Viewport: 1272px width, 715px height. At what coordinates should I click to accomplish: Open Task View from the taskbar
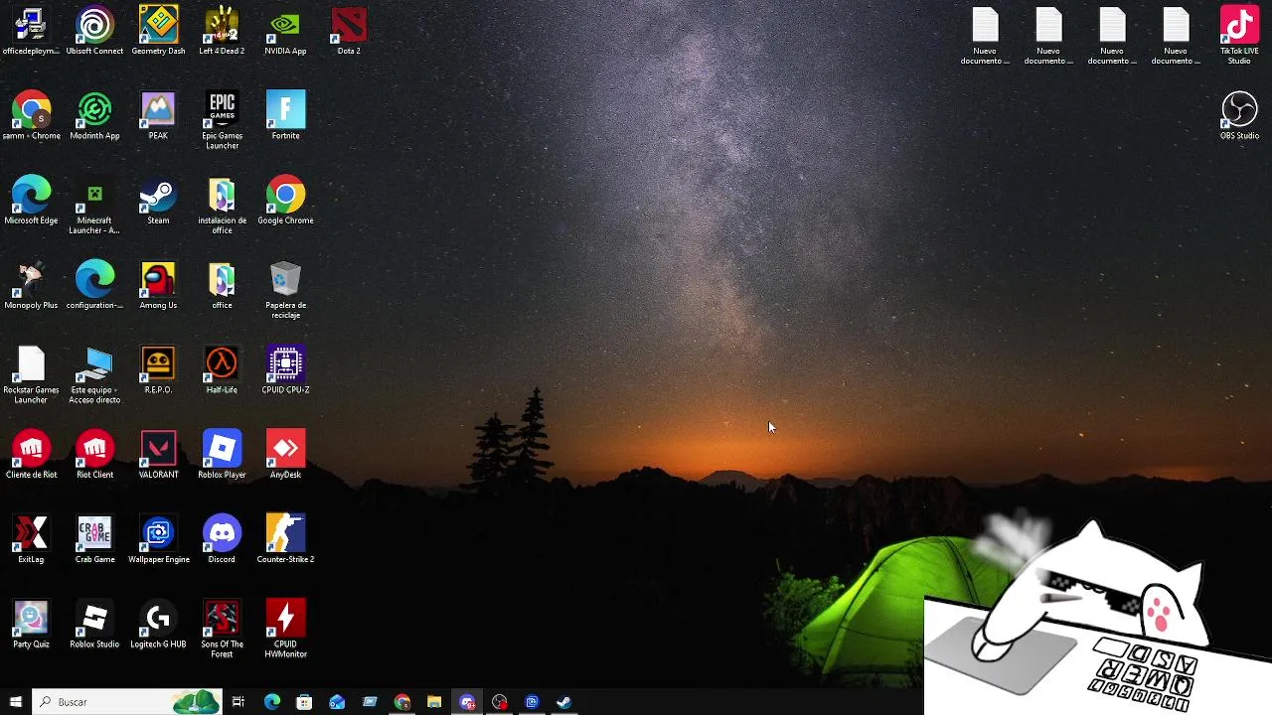pyautogui.click(x=238, y=702)
